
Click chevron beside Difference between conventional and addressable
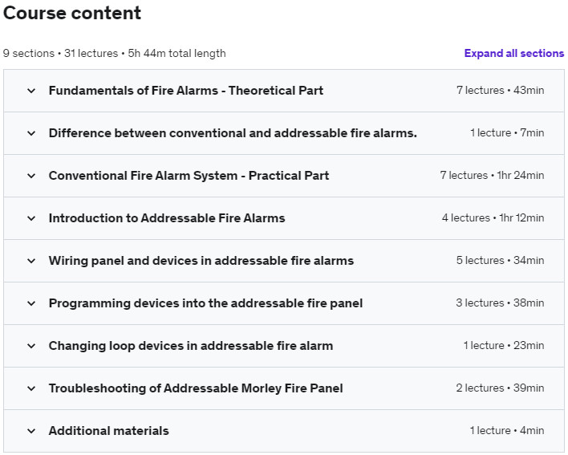(31, 133)
